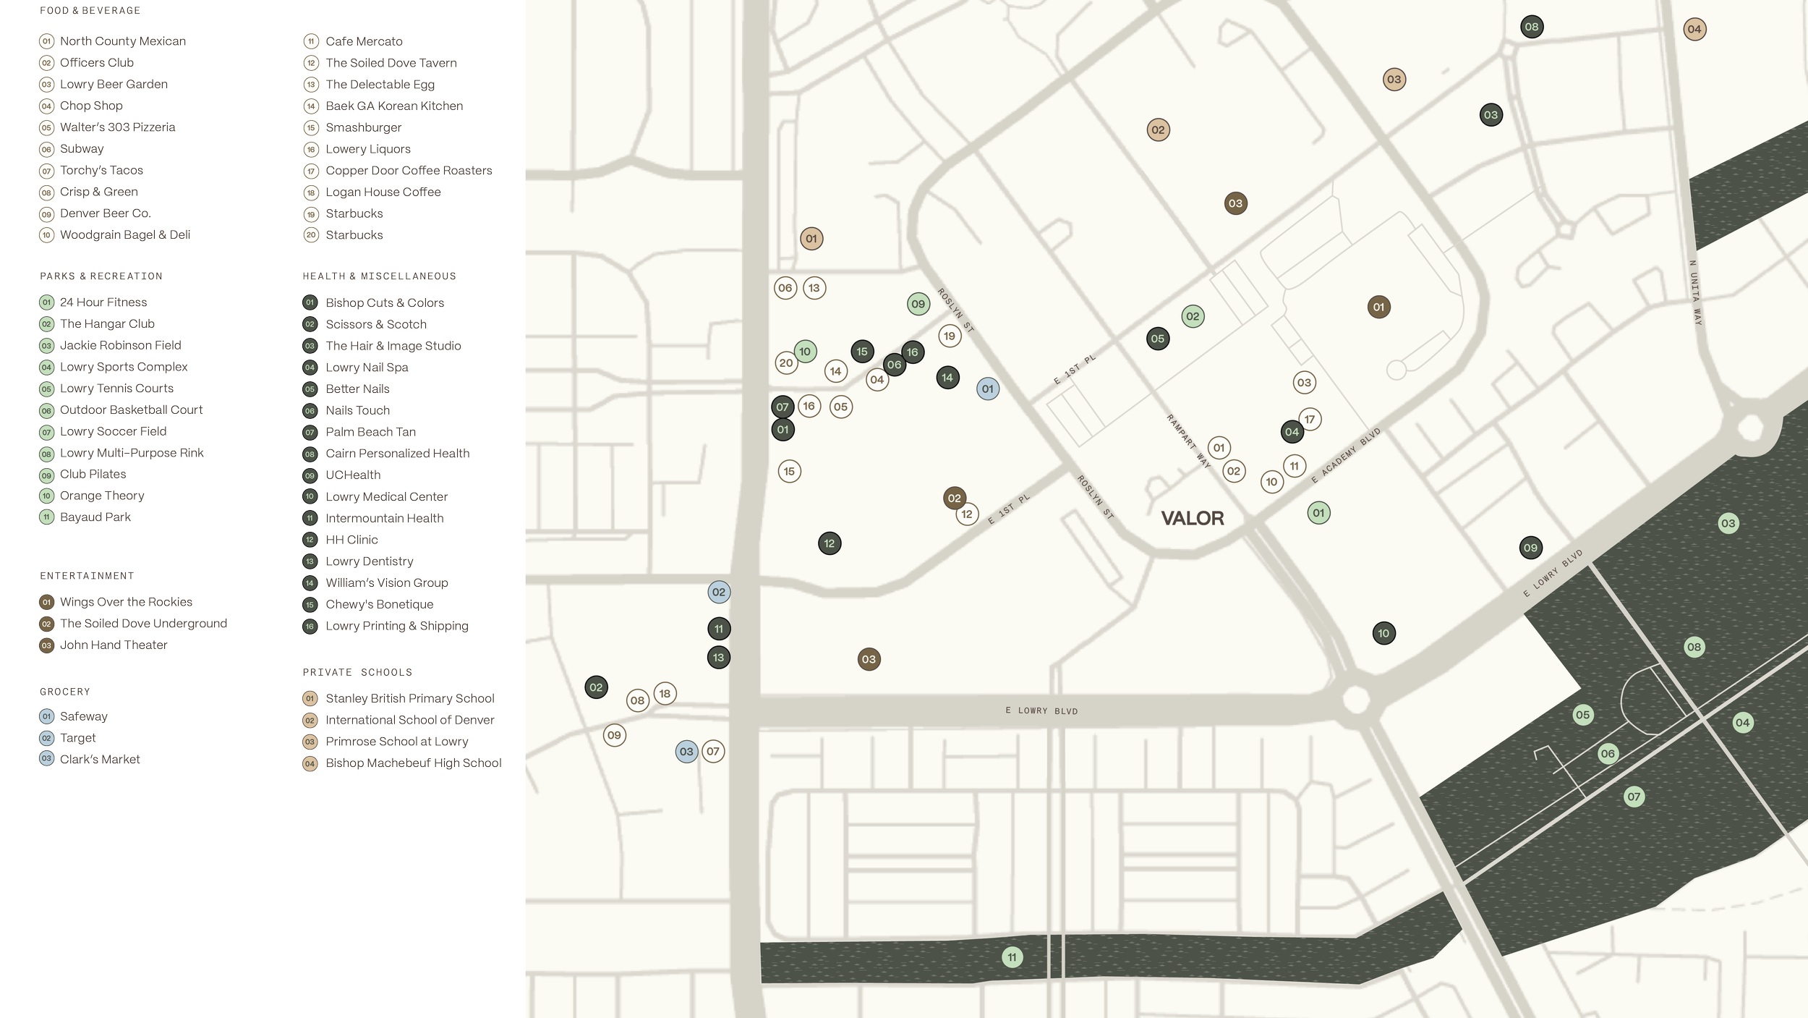
Task: Click Logan House Coffee 18 map marker
Action: click(665, 693)
